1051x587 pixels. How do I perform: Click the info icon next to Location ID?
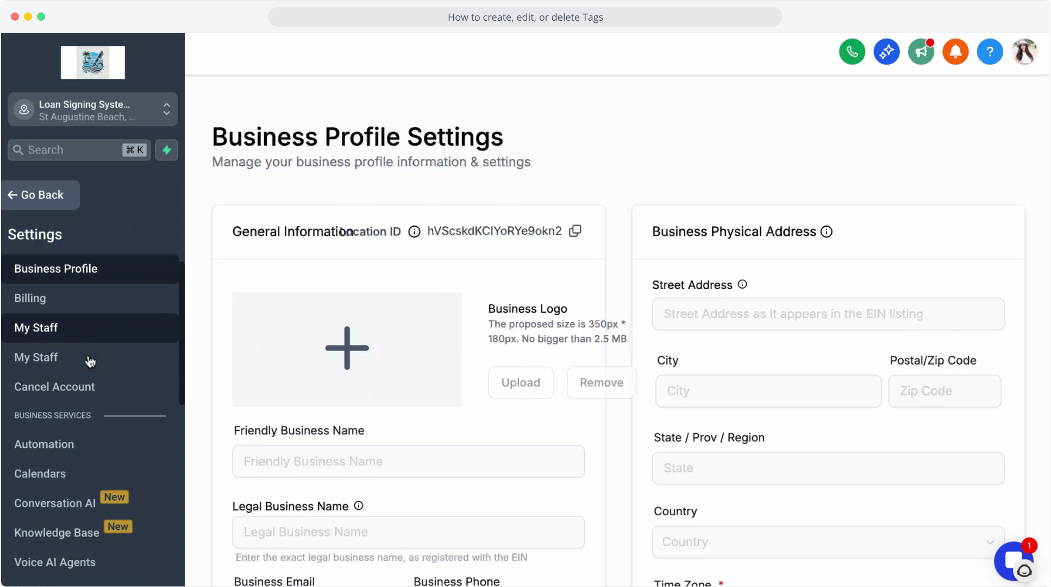[x=414, y=232]
